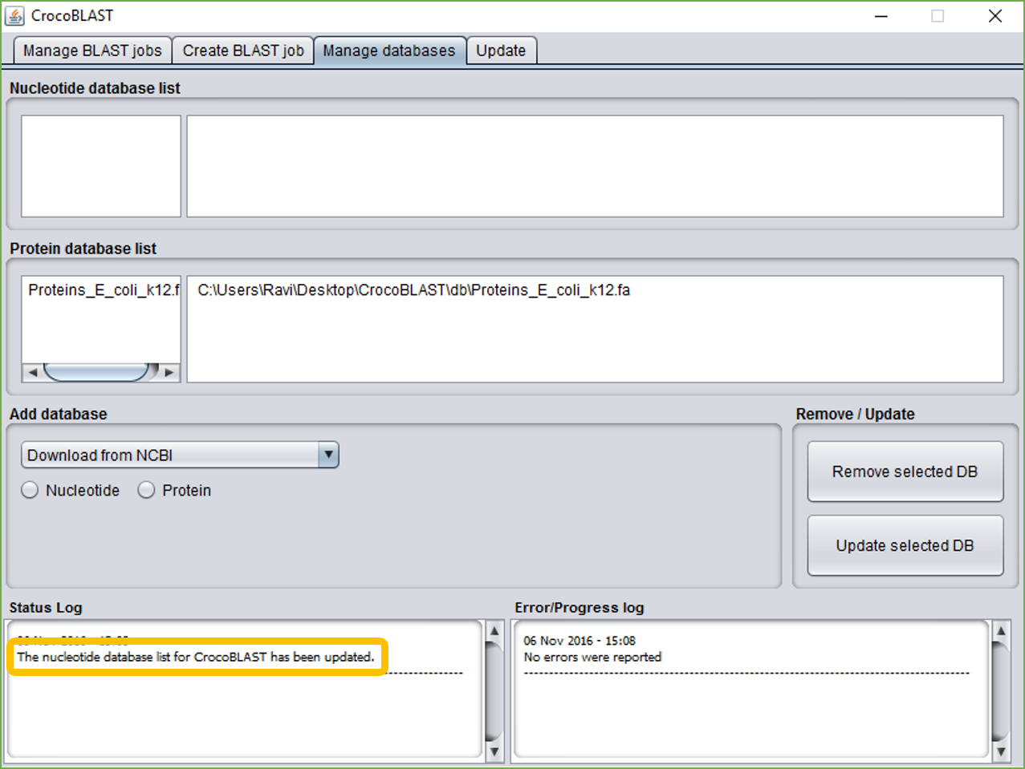Click the CrocoBLAST Java icon in title bar
This screenshot has width=1025, height=769.
(x=14, y=15)
